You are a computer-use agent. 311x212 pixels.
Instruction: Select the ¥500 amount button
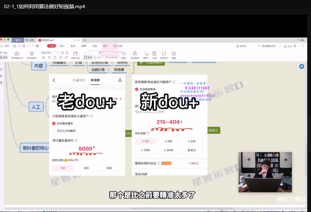192,141
